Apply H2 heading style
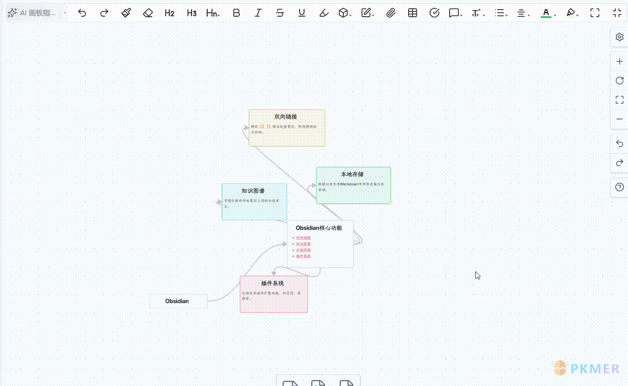The width and height of the screenshot is (628, 386). (170, 13)
